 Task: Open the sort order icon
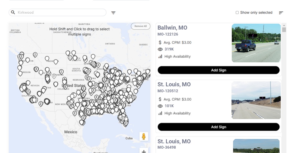point(281,13)
